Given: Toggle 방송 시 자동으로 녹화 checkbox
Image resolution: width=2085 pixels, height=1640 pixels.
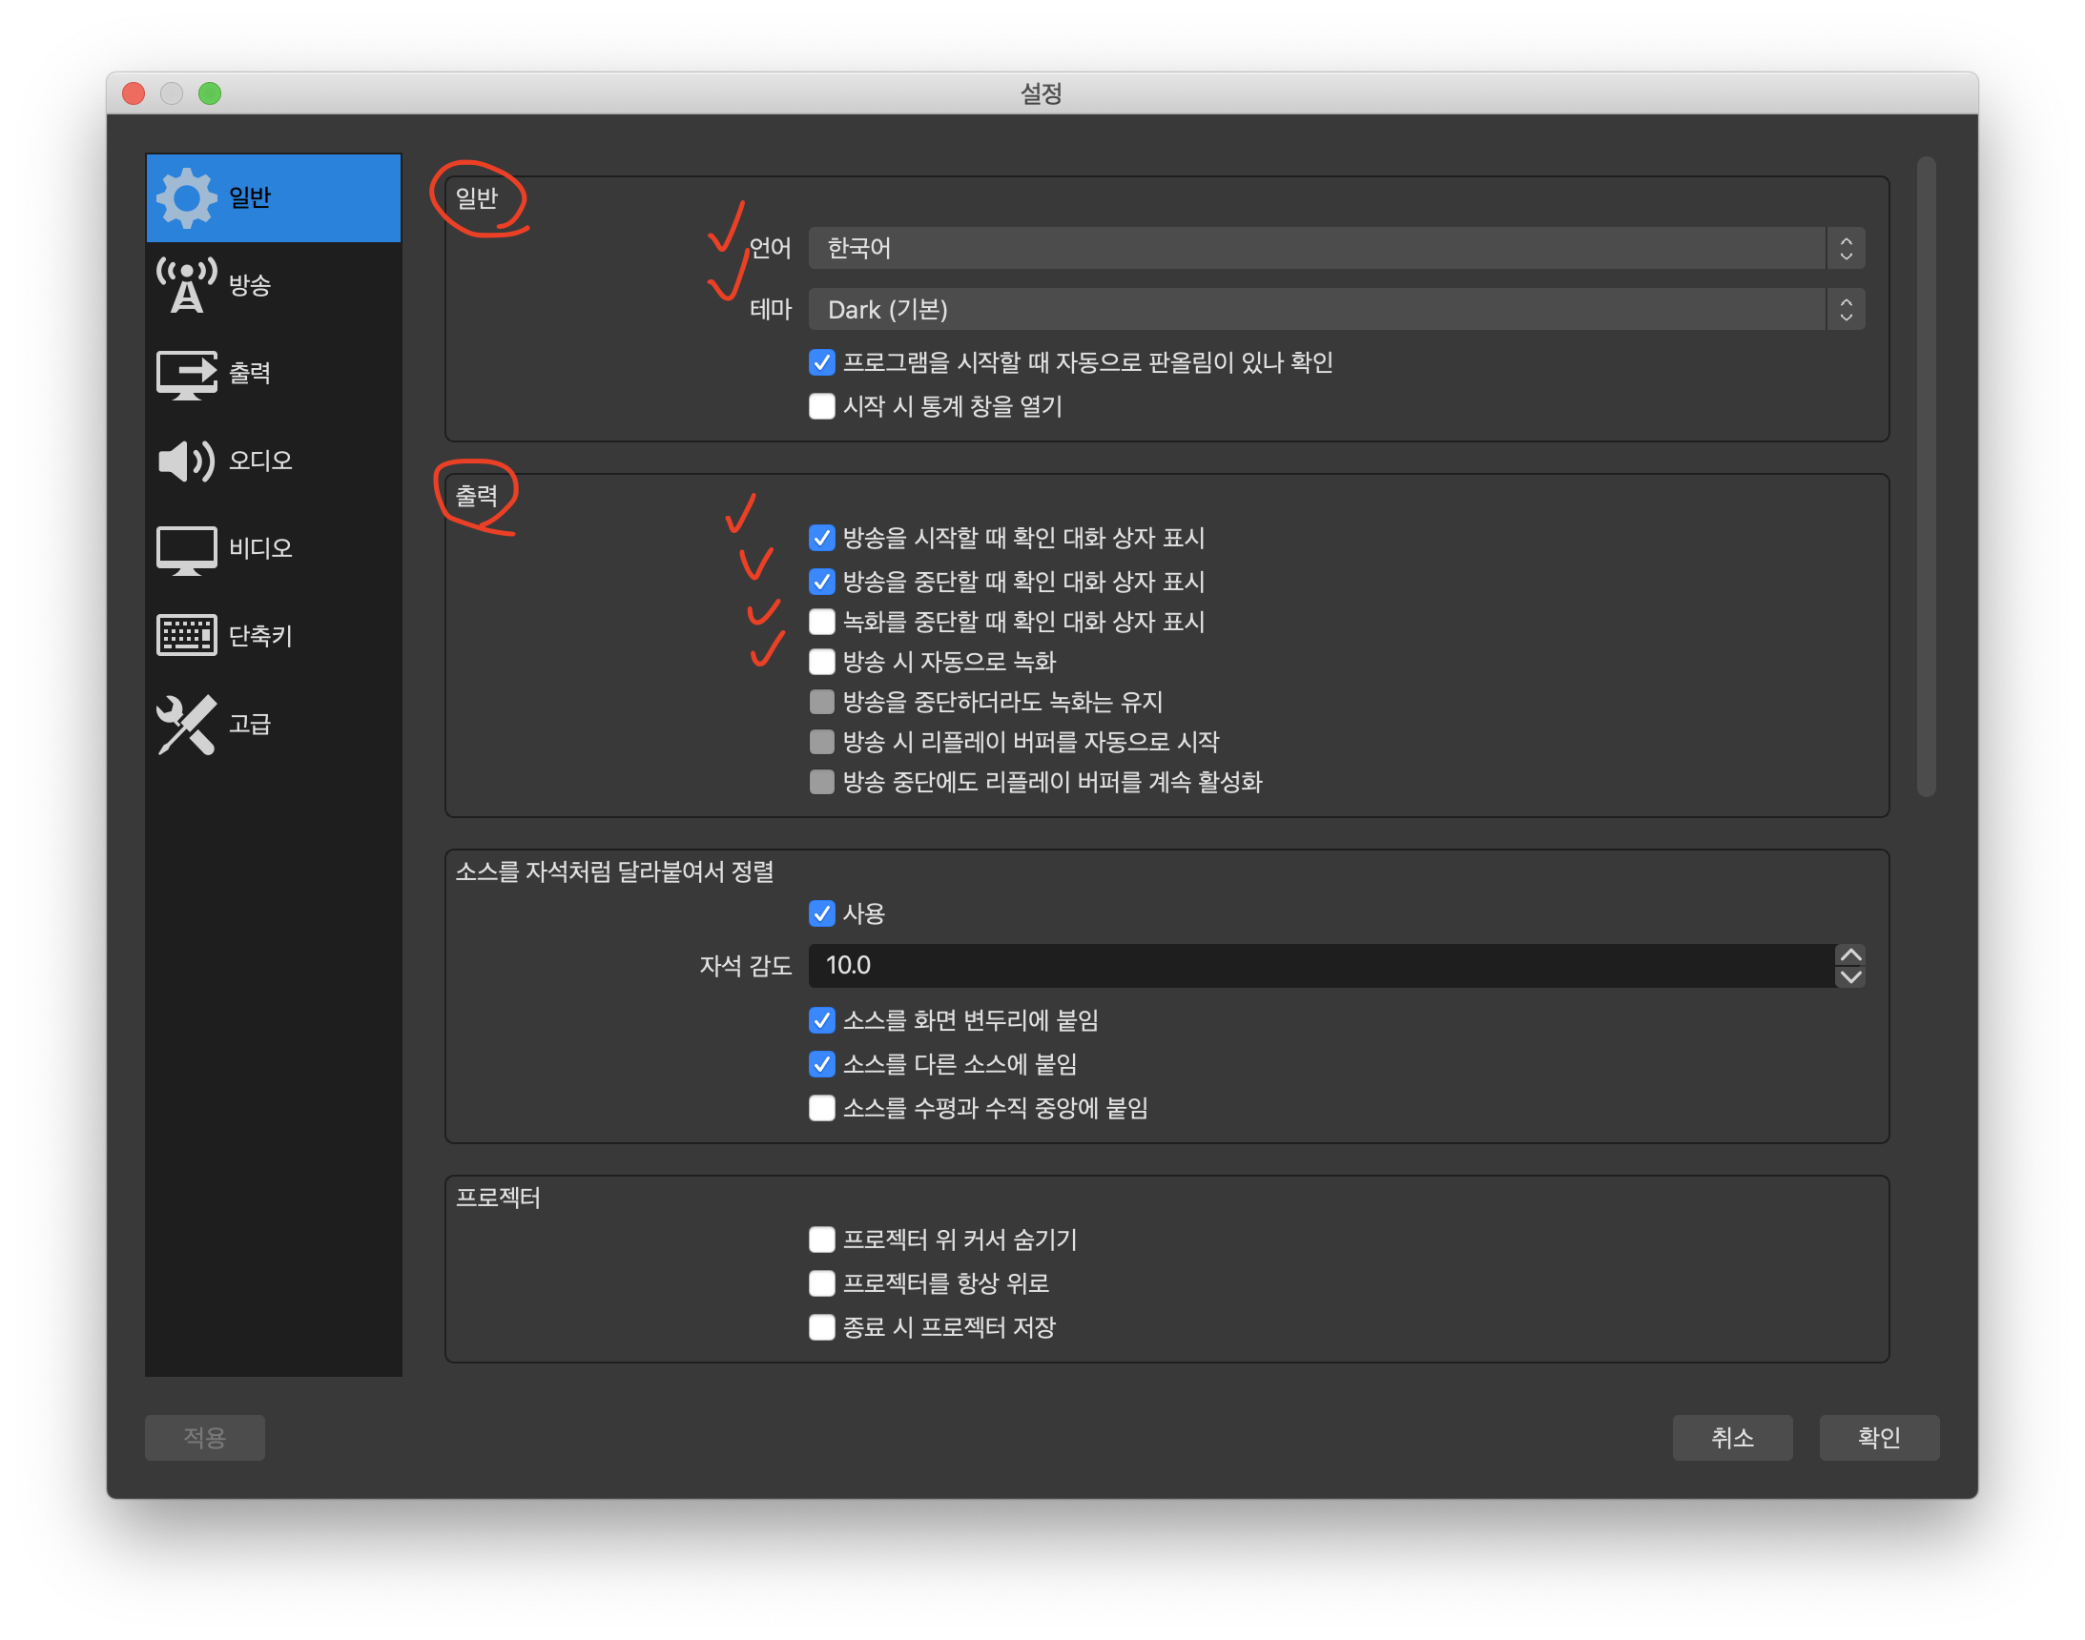Looking at the screenshot, I should point(821,662).
